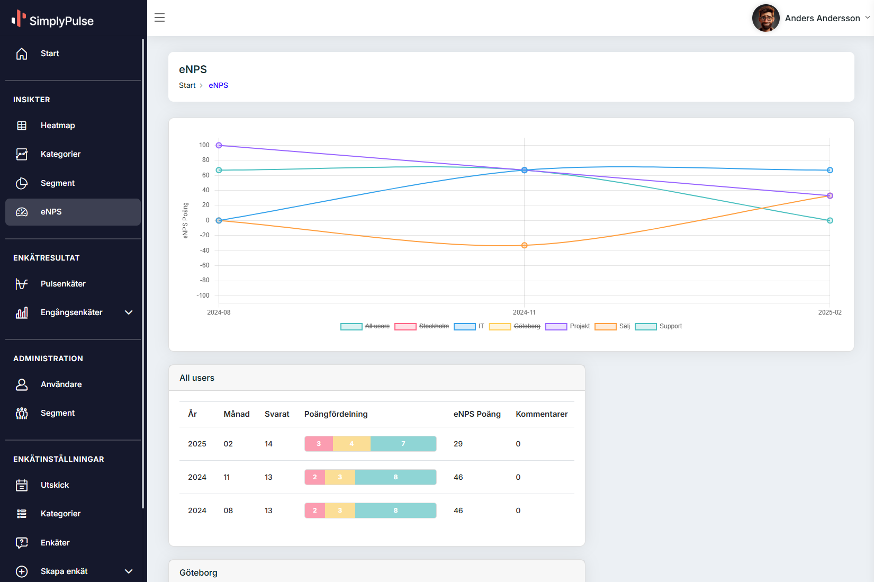The height and width of the screenshot is (582, 874).
Task: Open Heatmap via its grid icon
Action: click(x=22, y=126)
